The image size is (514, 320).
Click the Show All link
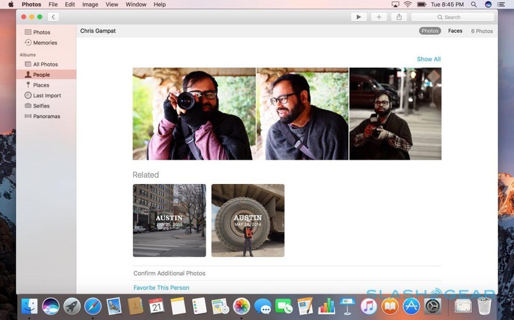[x=428, y=59]
